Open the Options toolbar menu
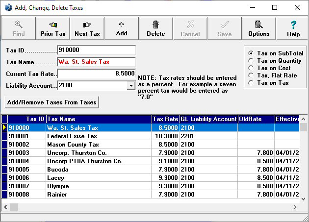 [x=258, y=28]
